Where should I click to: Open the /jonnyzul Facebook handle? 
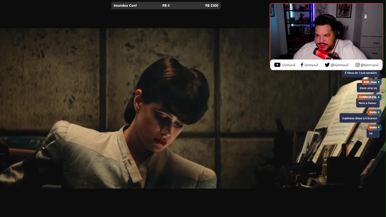(311, 65)
